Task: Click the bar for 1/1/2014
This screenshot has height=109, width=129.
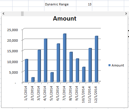Action: coord(26,70)
